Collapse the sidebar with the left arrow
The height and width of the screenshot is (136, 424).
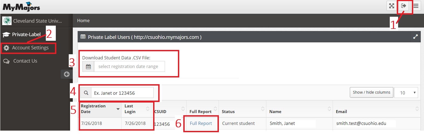click(x=67, y=74)
